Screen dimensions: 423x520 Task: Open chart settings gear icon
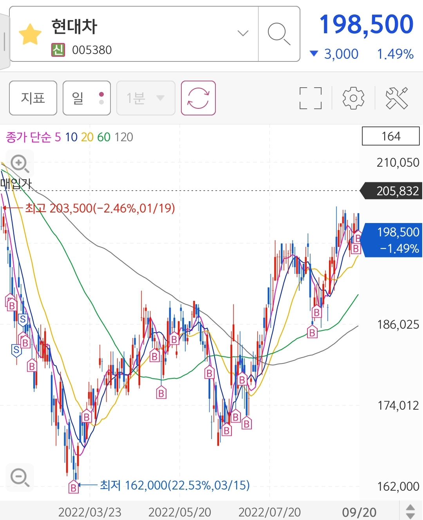tap(353, 98)
